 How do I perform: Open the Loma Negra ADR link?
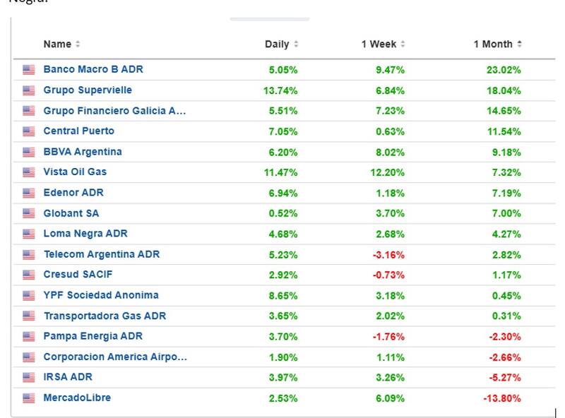pyautogui.click(x=85, y=234)
